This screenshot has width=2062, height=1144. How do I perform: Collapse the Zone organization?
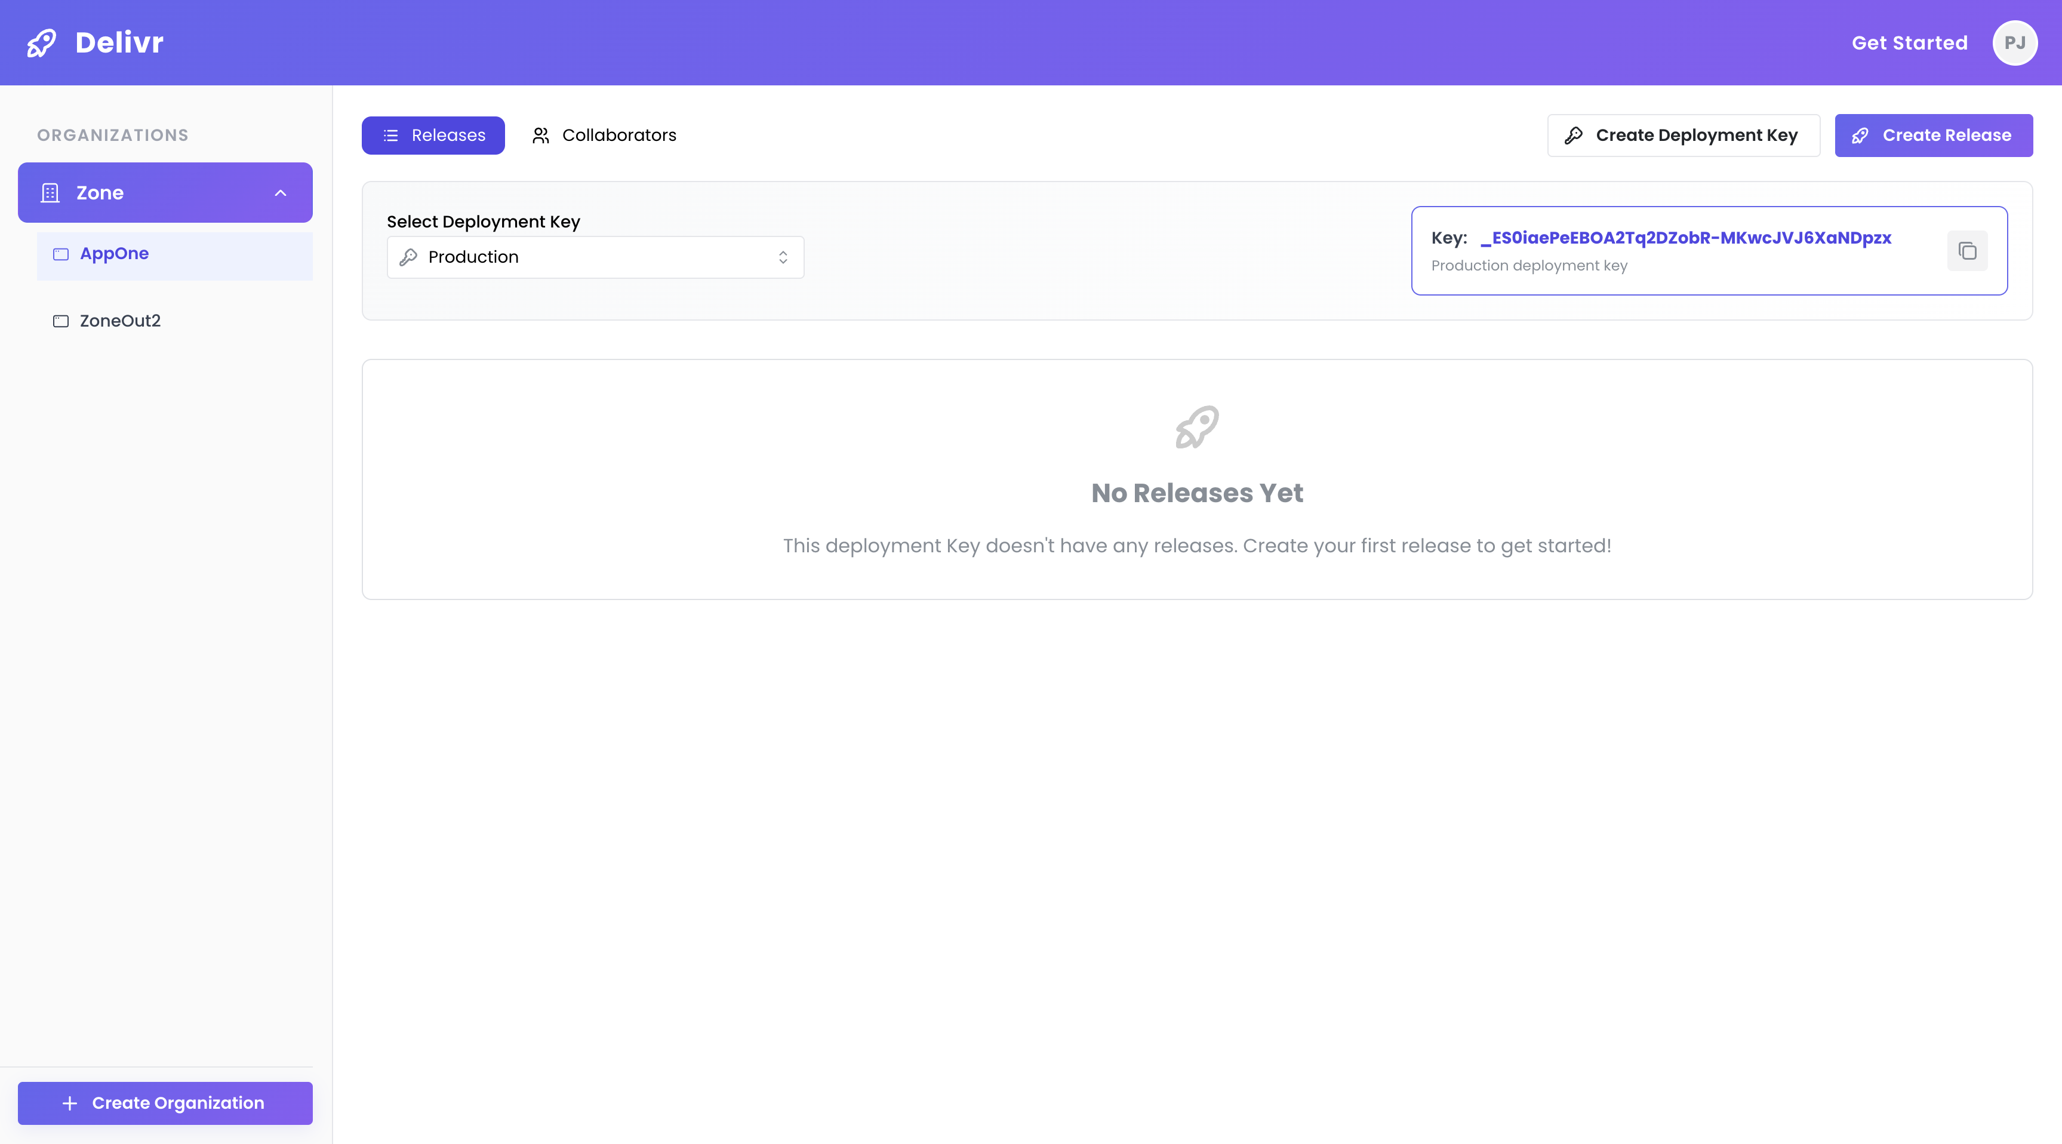tap(280, 192)
